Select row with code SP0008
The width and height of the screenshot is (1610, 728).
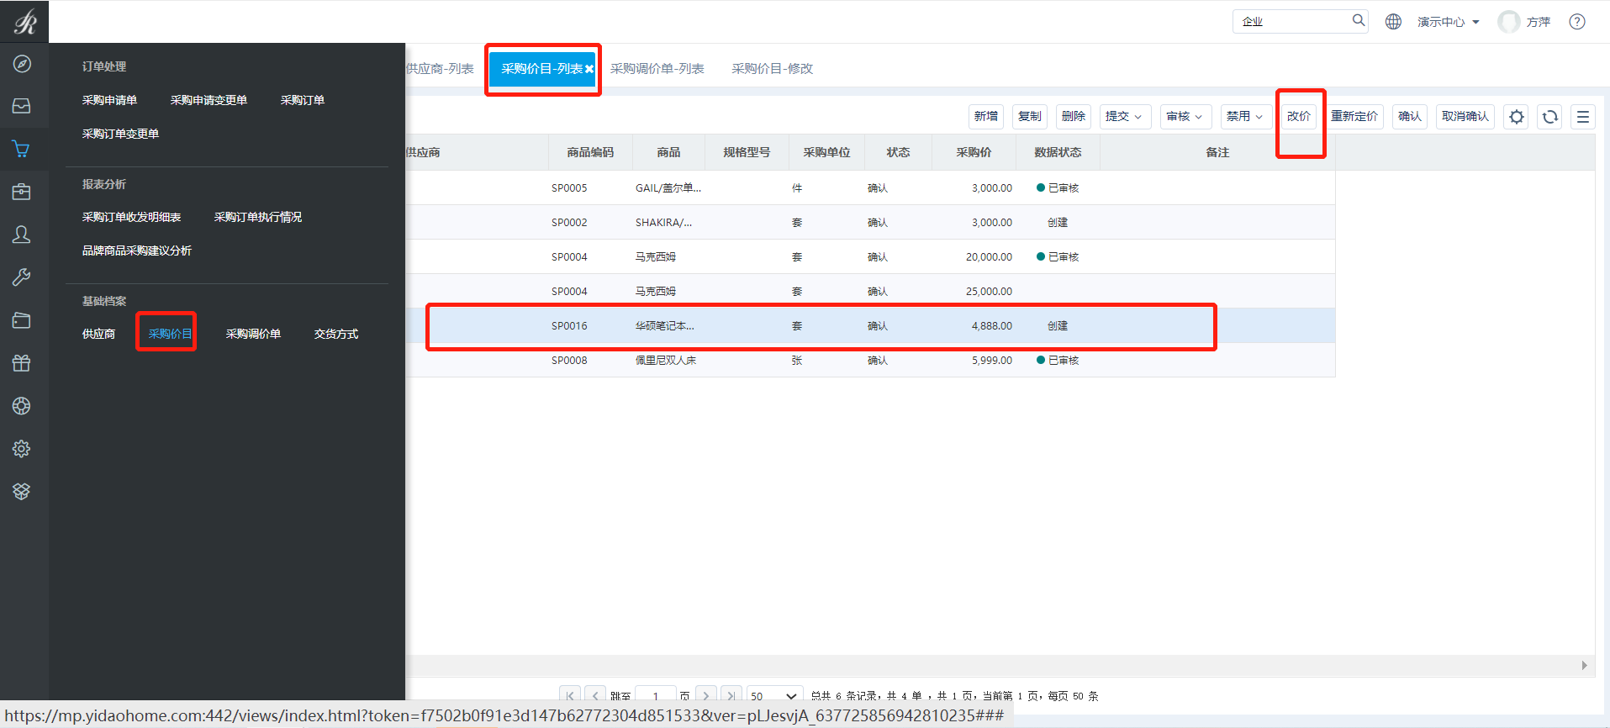tap(870, 360)
